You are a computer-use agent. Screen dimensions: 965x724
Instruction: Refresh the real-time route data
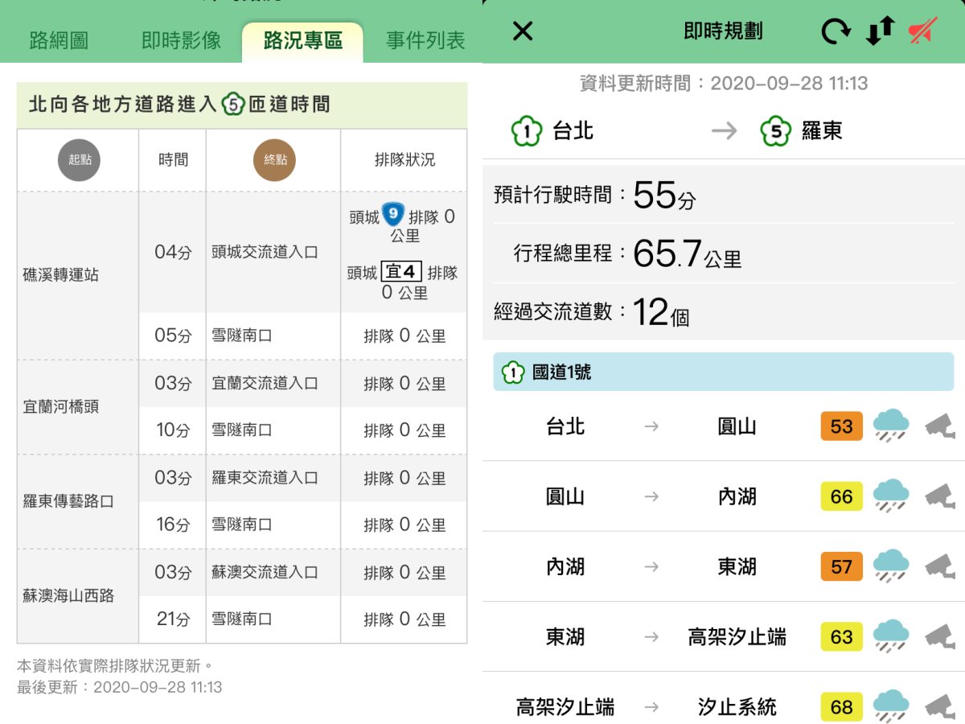tap(836, 31)
